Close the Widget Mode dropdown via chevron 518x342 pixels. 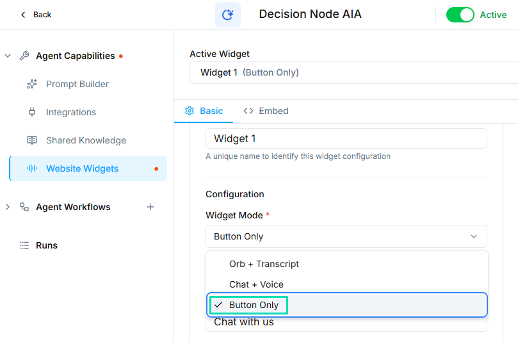(x=474, y=236)
